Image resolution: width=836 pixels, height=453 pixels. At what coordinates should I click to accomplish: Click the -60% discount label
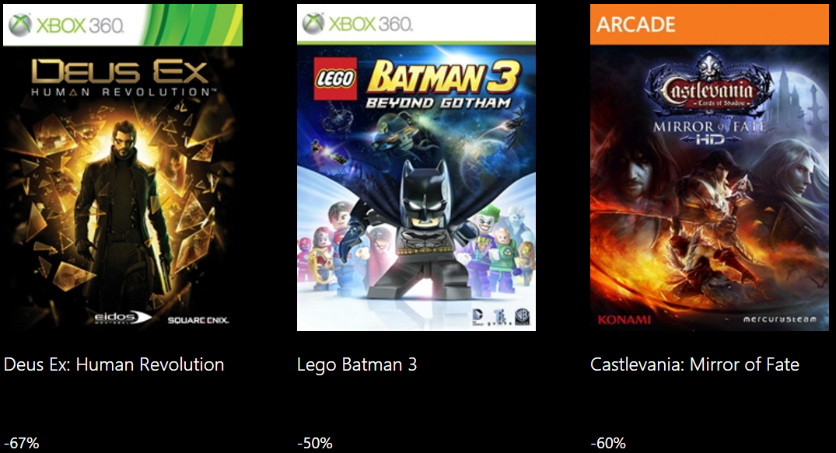tap(608, 443)
